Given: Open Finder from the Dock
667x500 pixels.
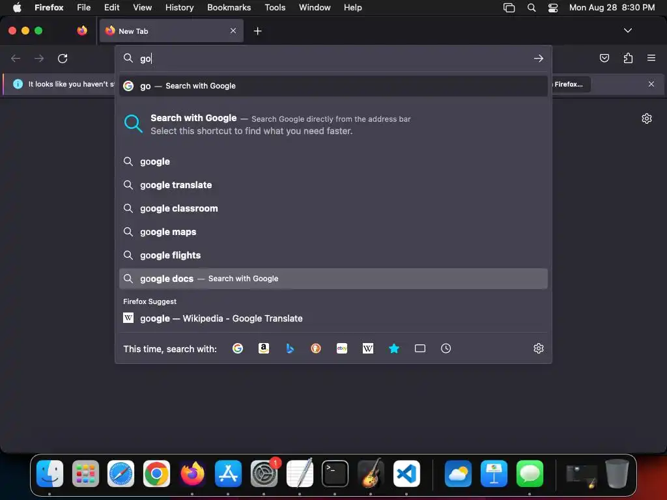Looking at the screenshot, I should [50, 474].
